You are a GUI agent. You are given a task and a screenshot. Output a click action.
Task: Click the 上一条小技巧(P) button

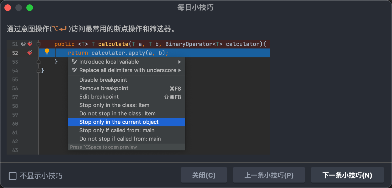coord(269,175)
